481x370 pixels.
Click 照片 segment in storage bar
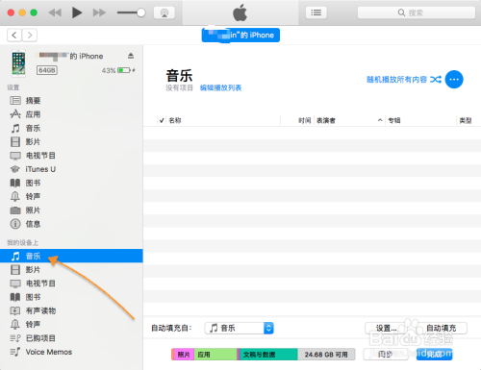click(x=184, y=355)
